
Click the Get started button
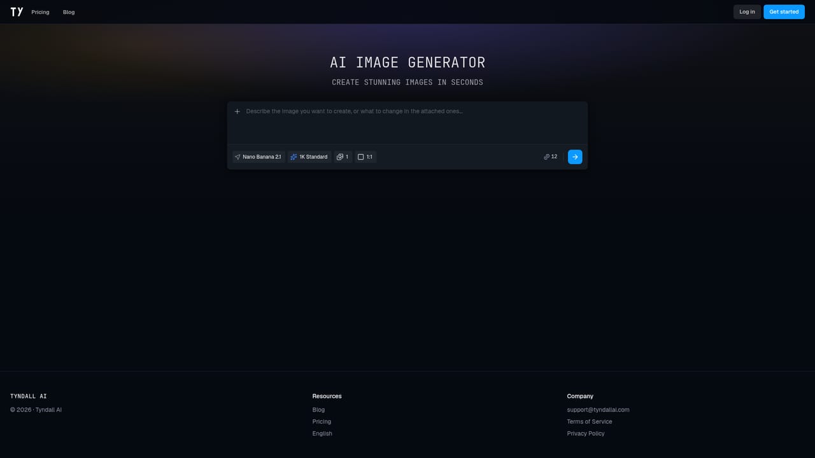coord(784,12)
